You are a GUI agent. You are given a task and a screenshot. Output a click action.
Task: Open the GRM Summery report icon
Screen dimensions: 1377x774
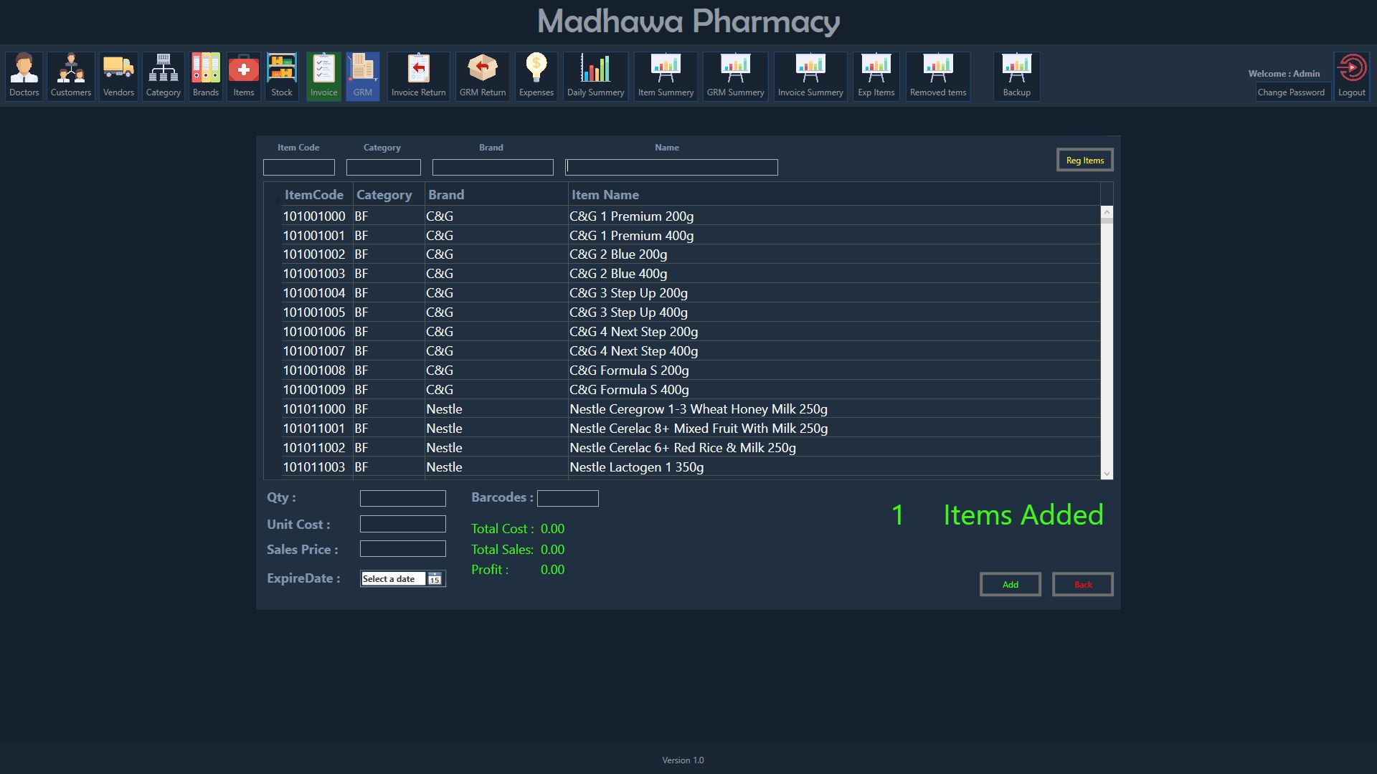(736, 76)
